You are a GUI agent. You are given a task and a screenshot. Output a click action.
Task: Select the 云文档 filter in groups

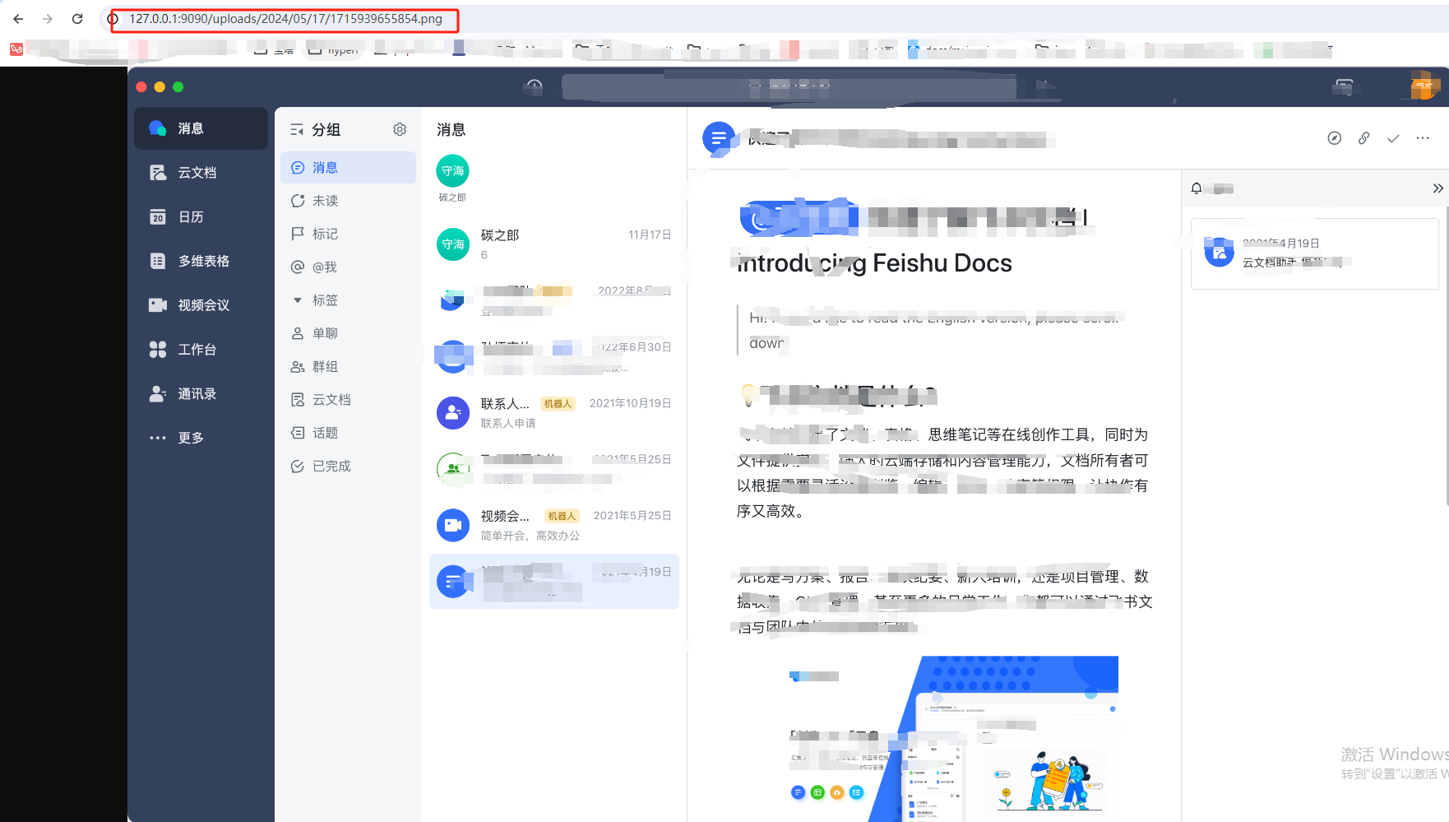tap(348, 400)
